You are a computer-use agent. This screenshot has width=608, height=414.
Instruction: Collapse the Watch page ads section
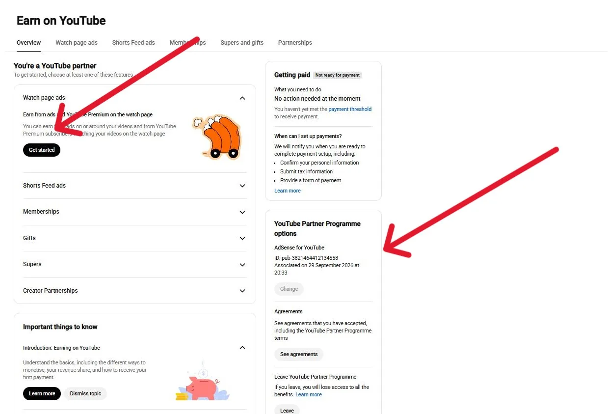point(242,98)
